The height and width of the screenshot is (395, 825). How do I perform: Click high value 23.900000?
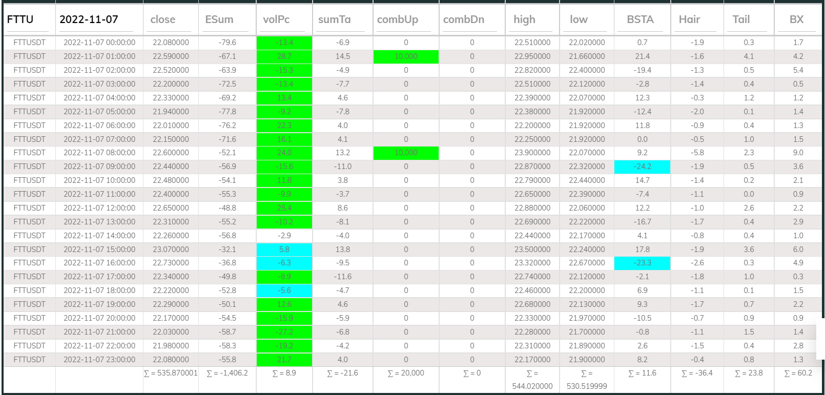tap(532, 153)
